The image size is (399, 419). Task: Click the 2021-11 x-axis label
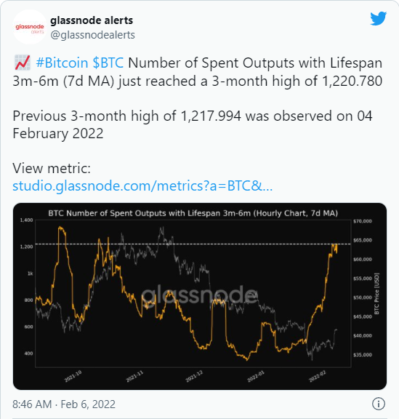(x=134, y=376)
